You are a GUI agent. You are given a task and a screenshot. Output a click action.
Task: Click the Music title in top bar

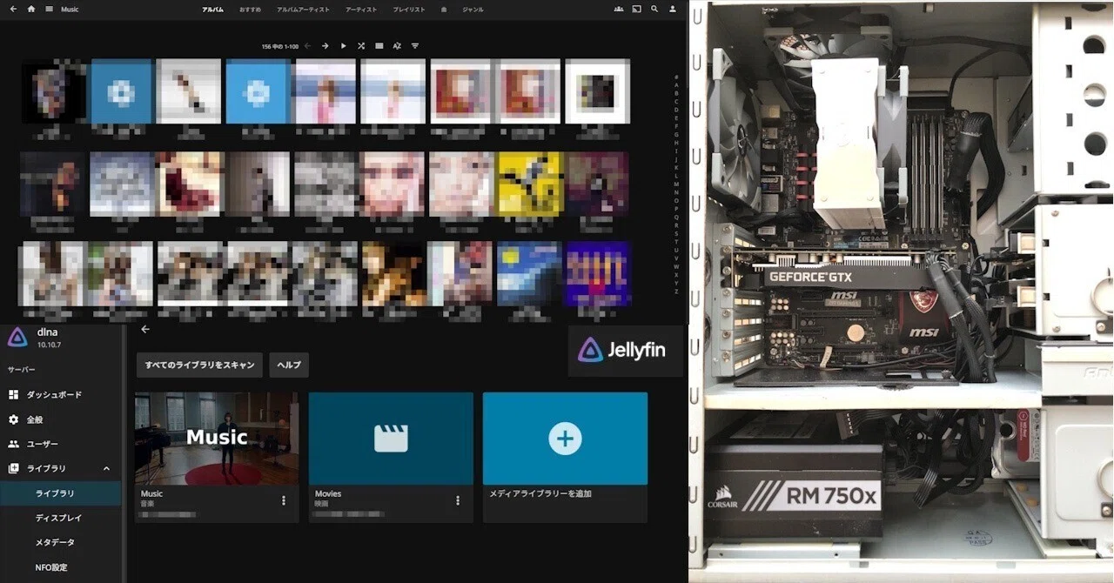70,9
